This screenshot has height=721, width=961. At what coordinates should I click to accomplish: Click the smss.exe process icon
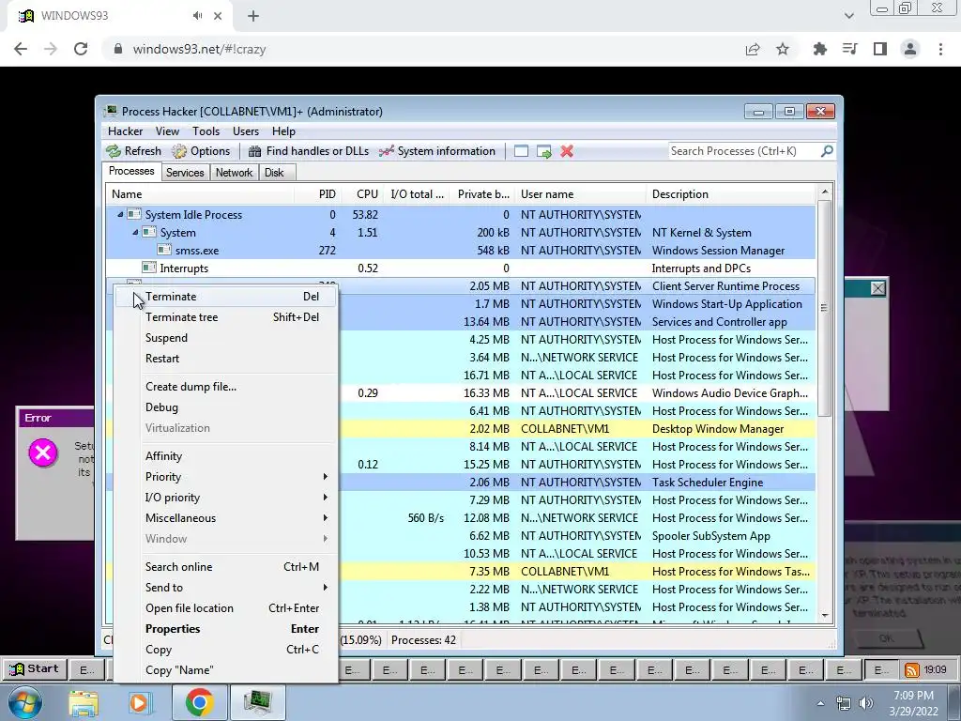[x=164, y=250]
